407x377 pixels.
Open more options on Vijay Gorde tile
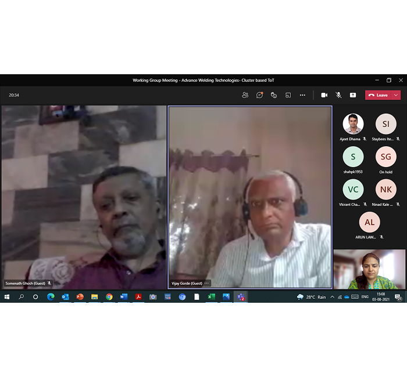[x=206, y=284]
